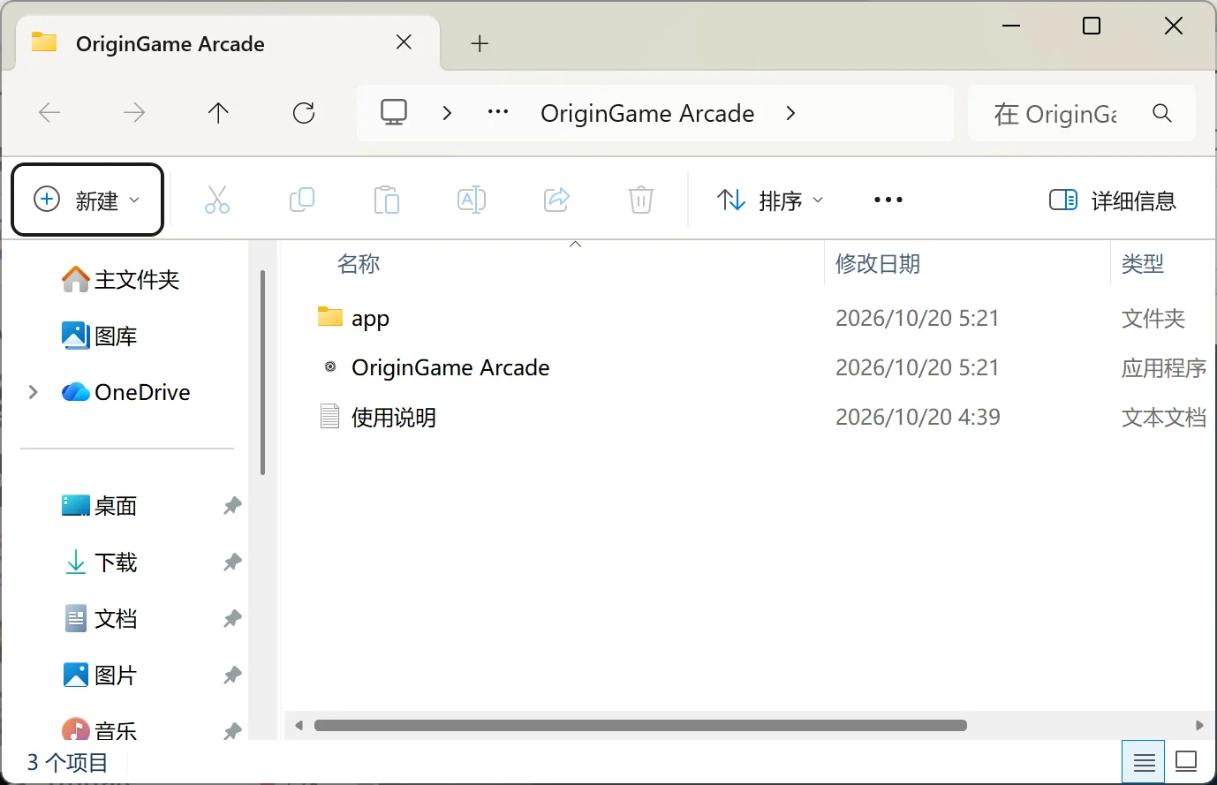
Task: Click the search magnifier icon
Action: coord(1162,113)
